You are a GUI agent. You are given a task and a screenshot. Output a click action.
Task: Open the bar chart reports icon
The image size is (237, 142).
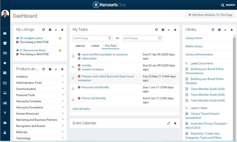click(x=5, y=103)
